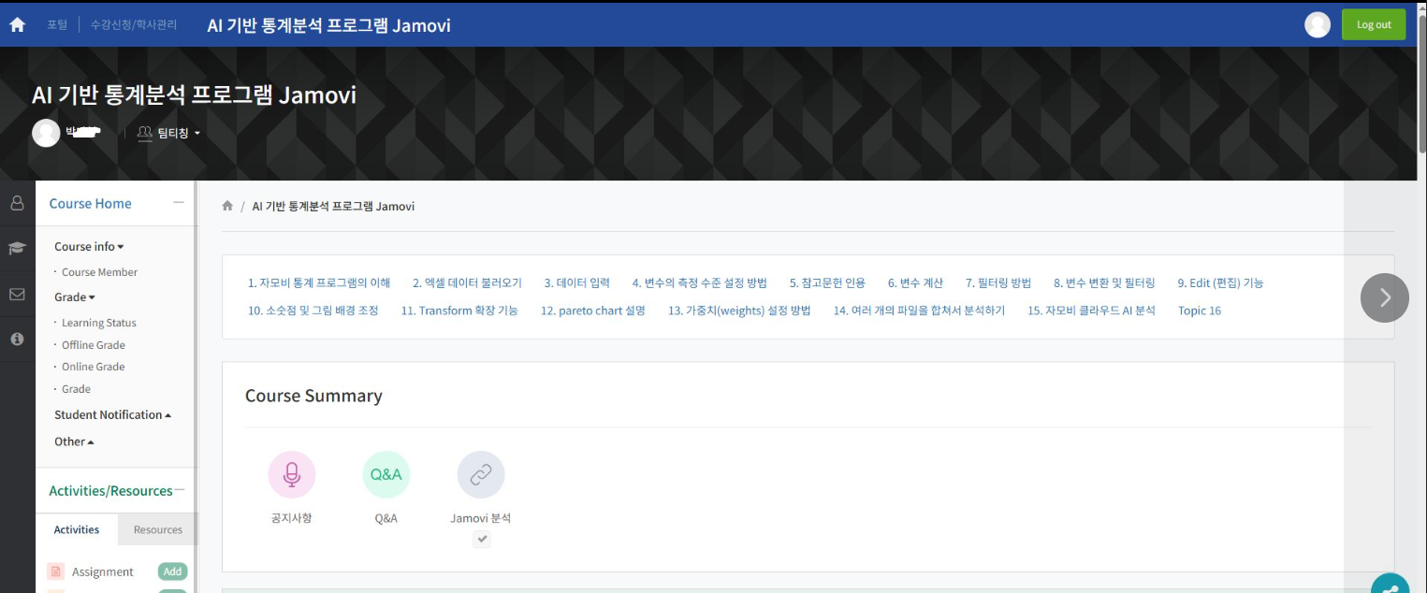Add a new Assignment
Image resolution: width=1427 pixels, height=593 pixels.
[172, 571]
